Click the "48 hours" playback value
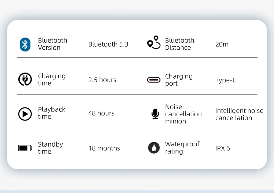Screen dimensions: 275x193 pos(101,113)
